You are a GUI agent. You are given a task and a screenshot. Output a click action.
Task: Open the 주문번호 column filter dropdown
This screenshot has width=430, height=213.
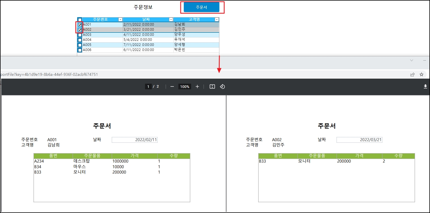click(x=120, y=19)
